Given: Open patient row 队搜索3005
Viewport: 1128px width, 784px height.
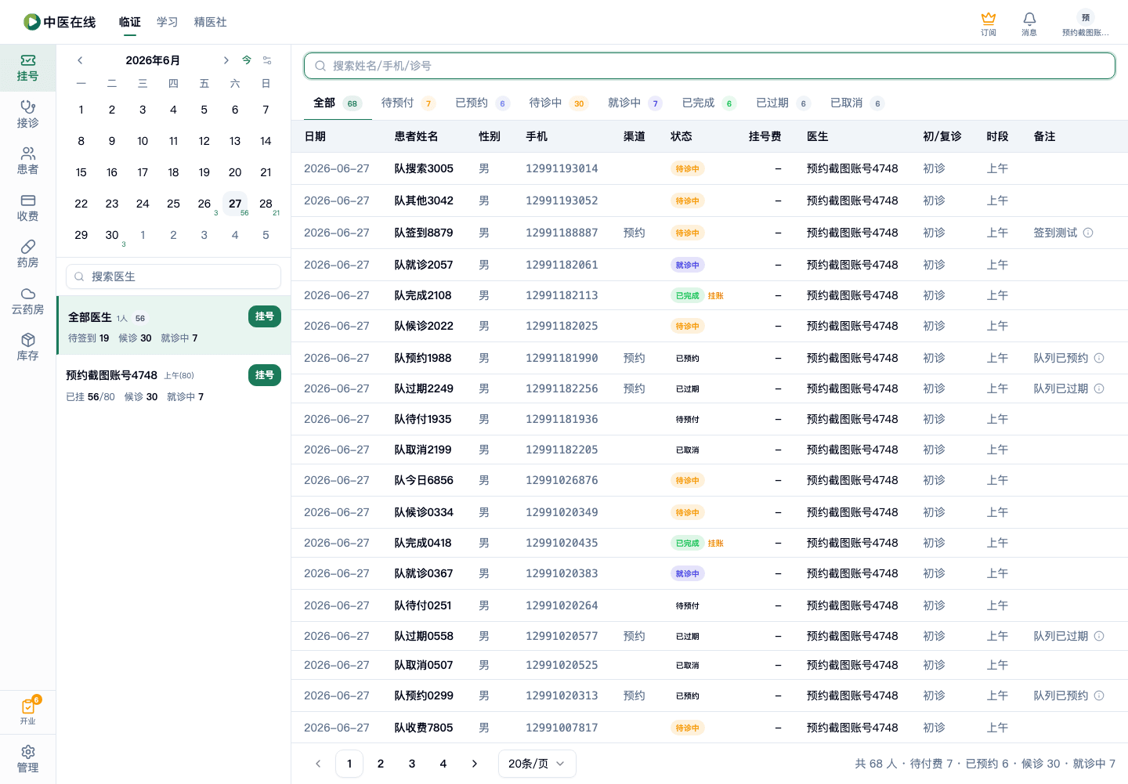Looking at the screenshot, I should coord(710,168).
